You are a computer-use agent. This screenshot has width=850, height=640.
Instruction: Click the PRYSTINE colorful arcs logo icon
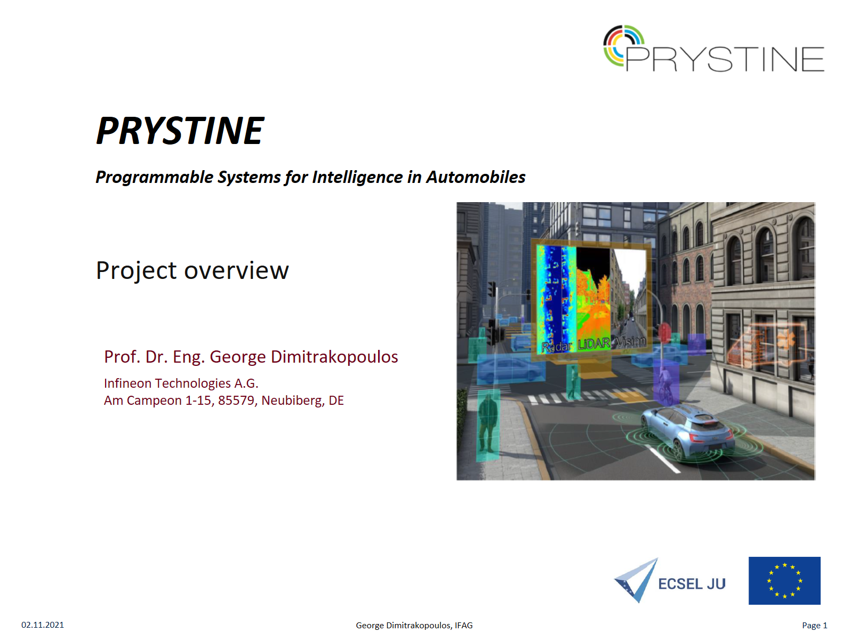click(x=623, y=45)
